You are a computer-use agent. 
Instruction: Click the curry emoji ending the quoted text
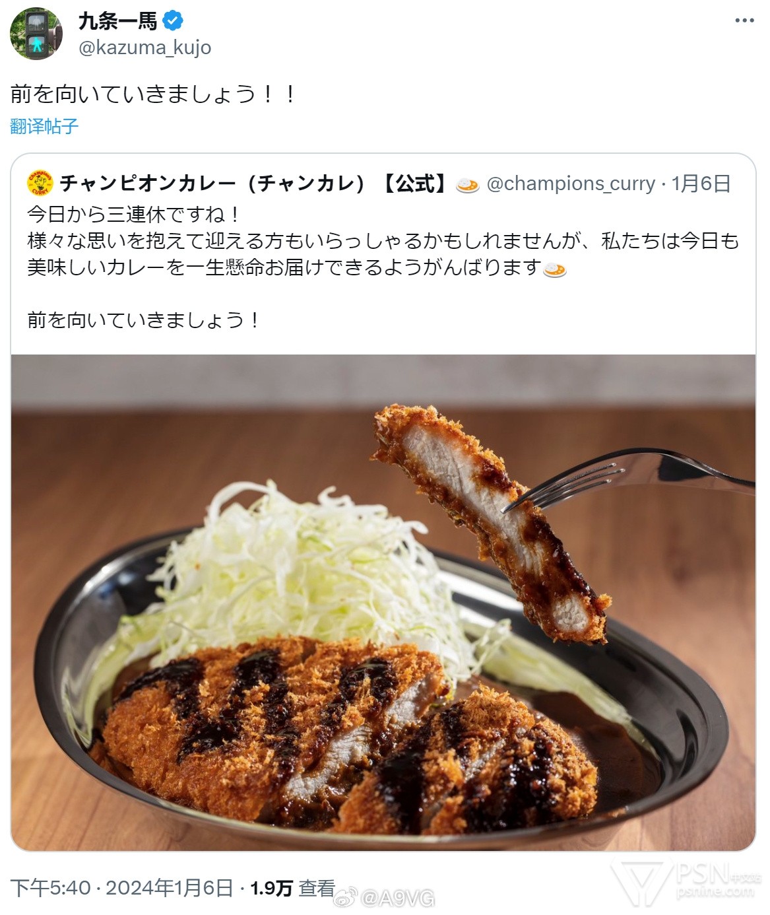click(555, 269)
